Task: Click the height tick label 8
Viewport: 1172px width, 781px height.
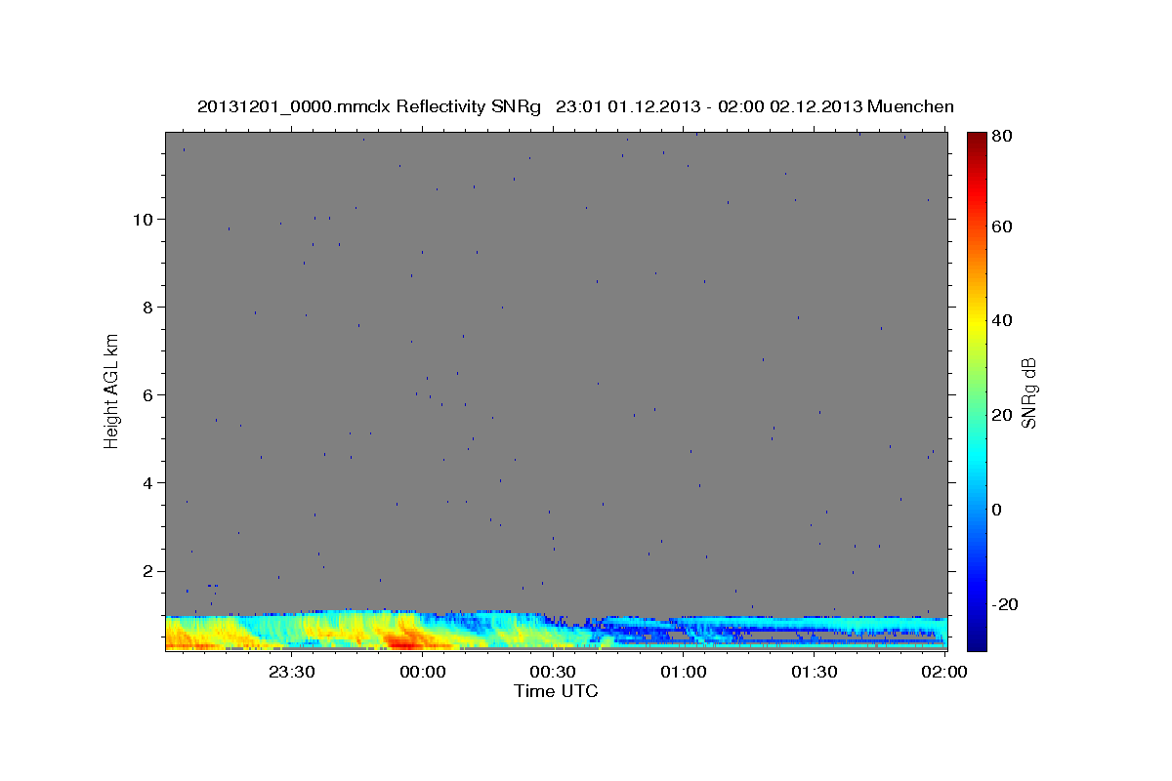Action: tap(146, 308)
